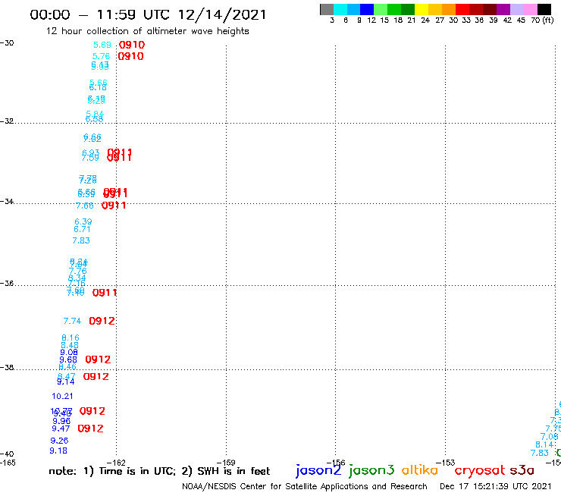Click the longitude axis label '-159'
The height and width of the screenshot is (493, 561).
pyautogui.click(x=226, y=463)
